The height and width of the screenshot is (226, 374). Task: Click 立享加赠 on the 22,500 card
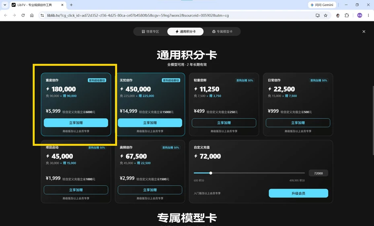click(298, 123)
